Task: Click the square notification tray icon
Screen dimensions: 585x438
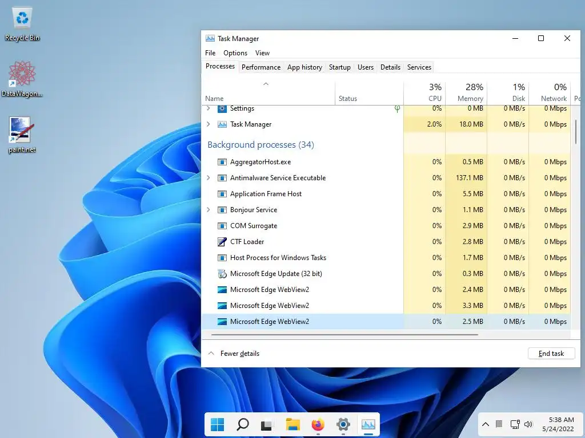Action: pos(499,424)
